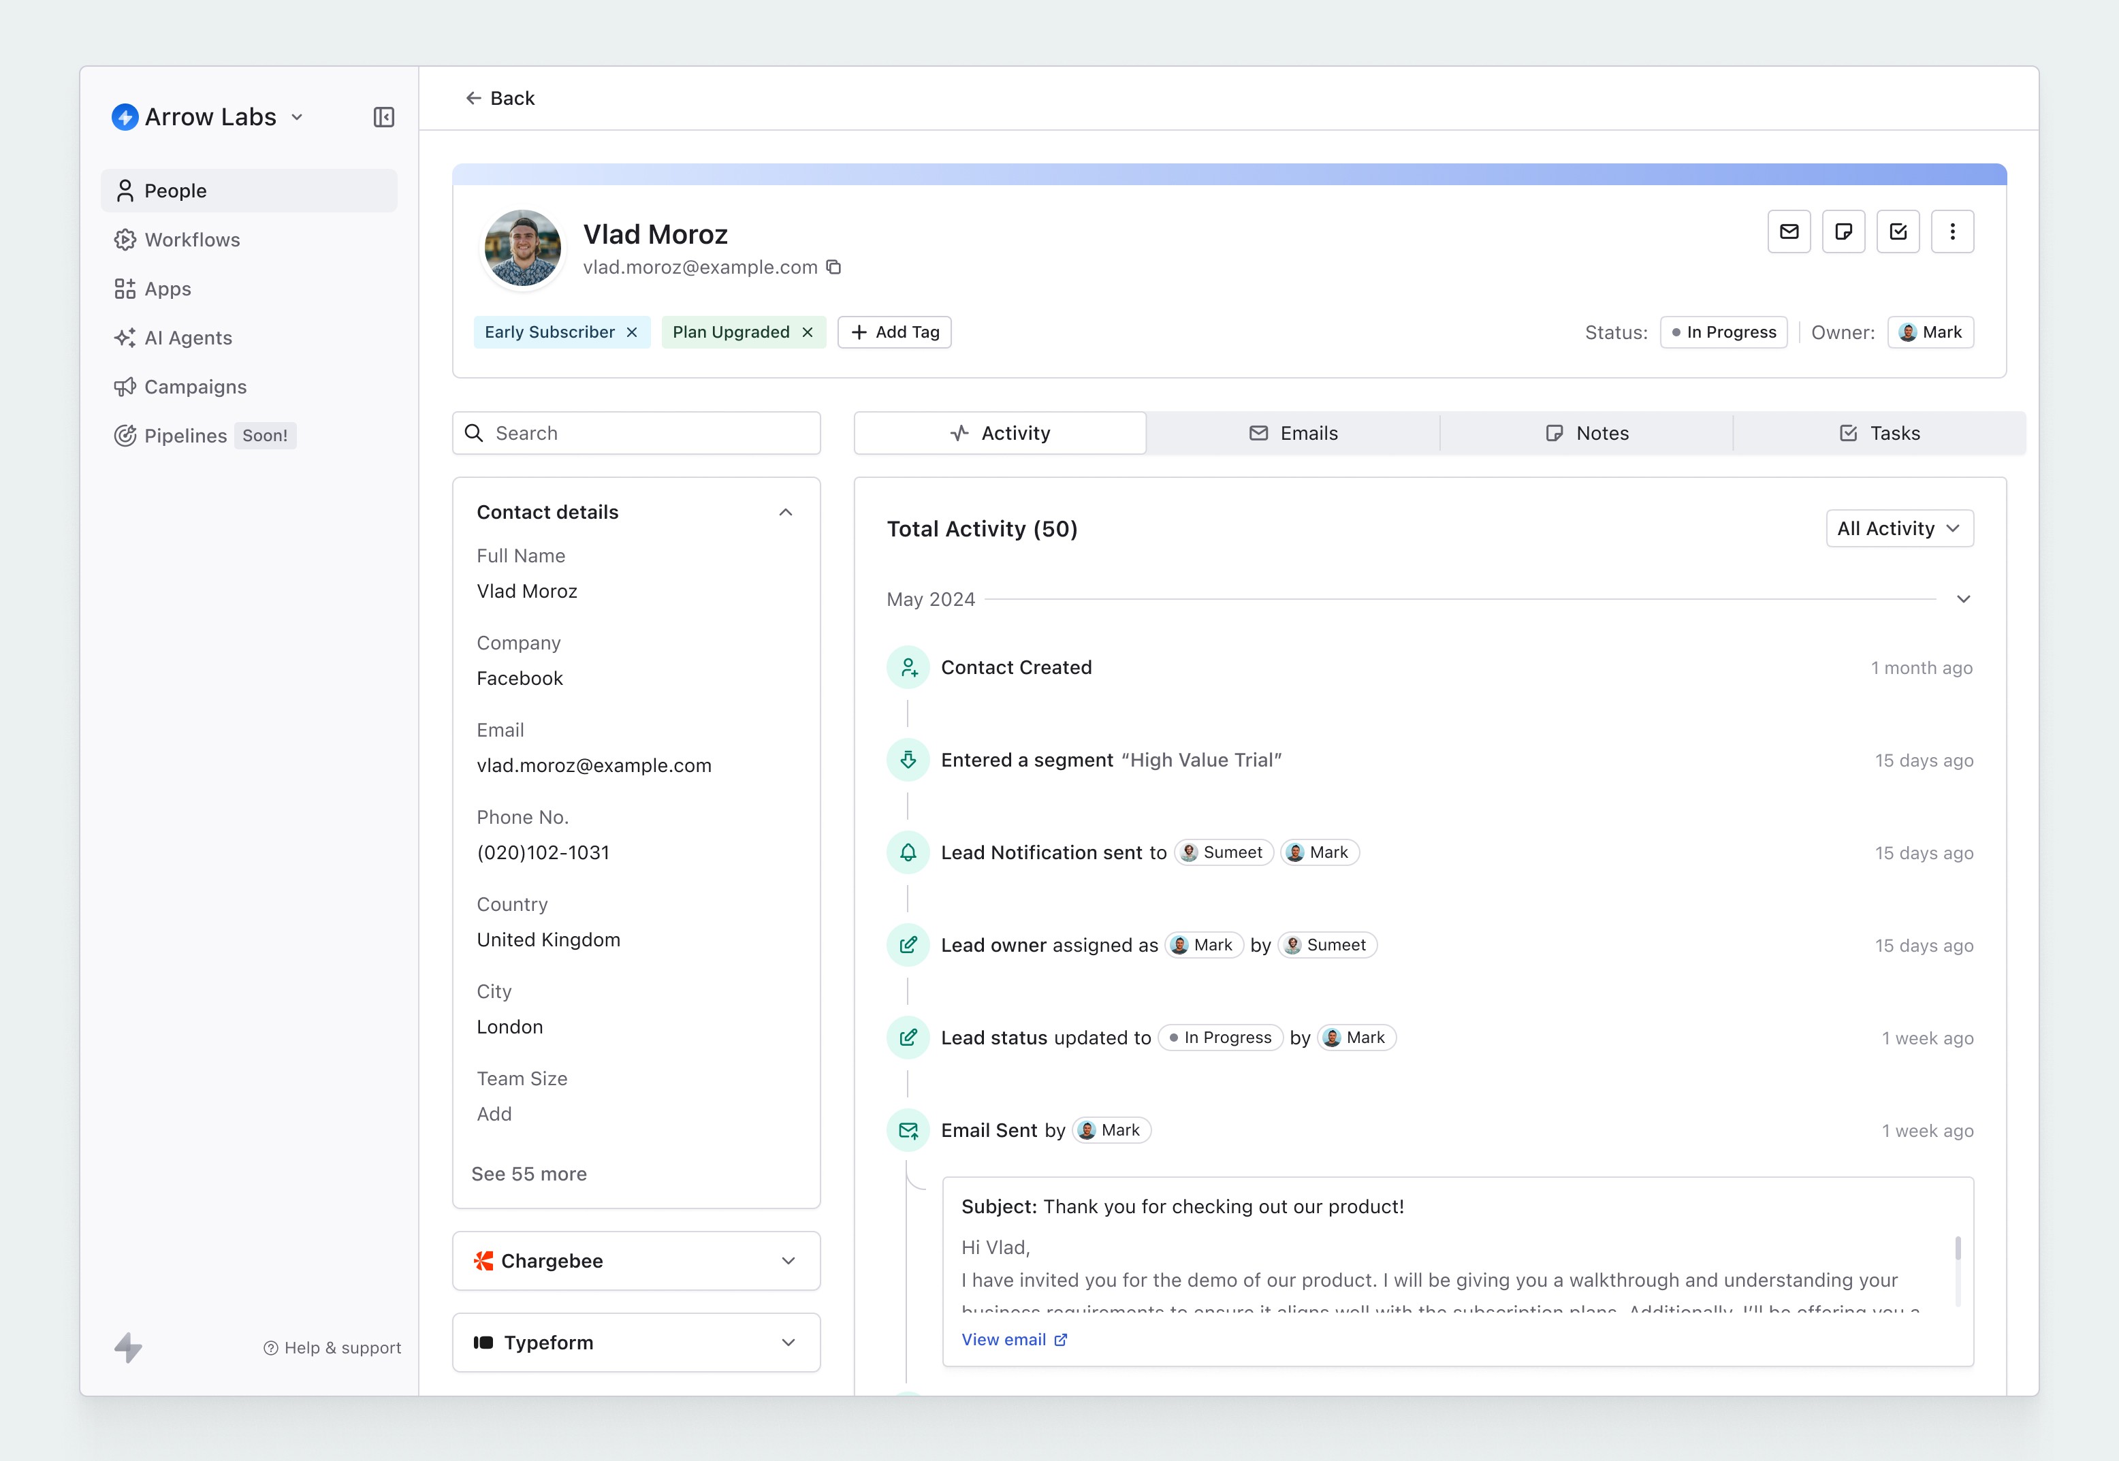Click Mark chip in Lead status updated row
This screenshot has width=2119, height=1461.
[1356, 1037]
